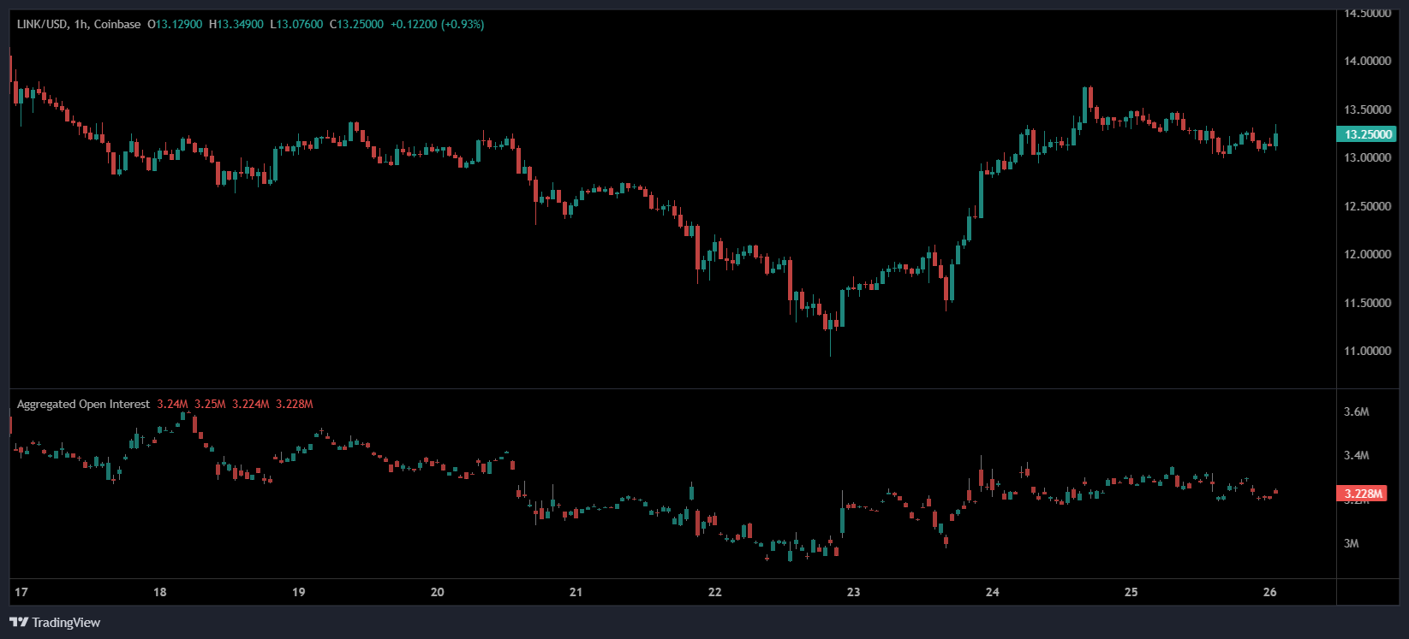
Task: Click the 12.00000 price scale label
Action: click(1367, 254)
